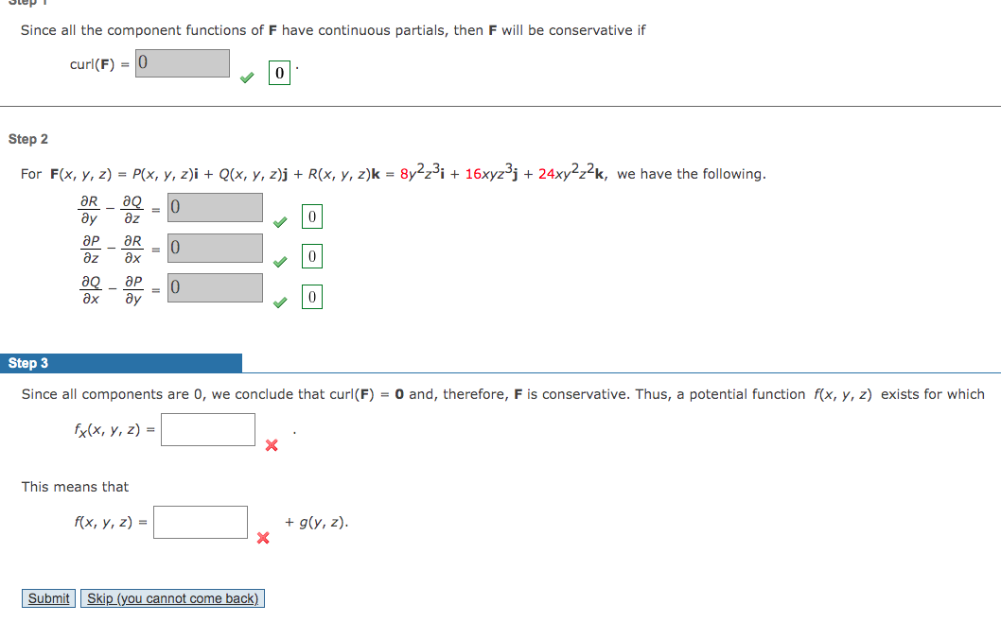Click the checkmark next to ∂Q/∂x − ∂P/∂y answer

(x=281, y=302)
